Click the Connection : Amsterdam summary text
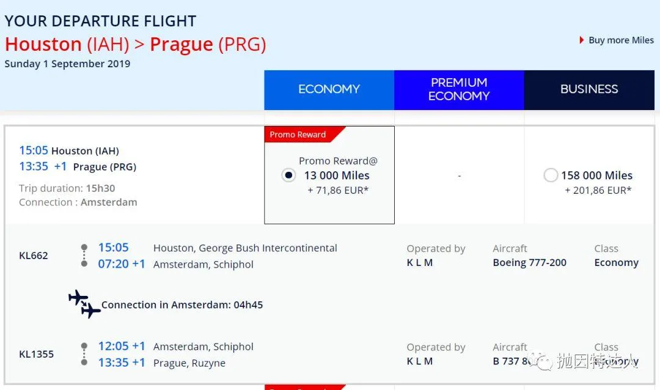 (78, 202)
